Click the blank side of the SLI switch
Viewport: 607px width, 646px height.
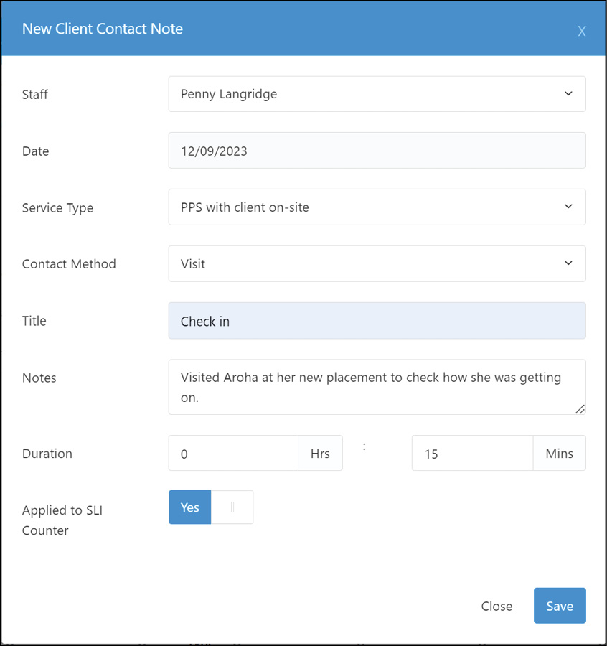(x=231, y=507)
